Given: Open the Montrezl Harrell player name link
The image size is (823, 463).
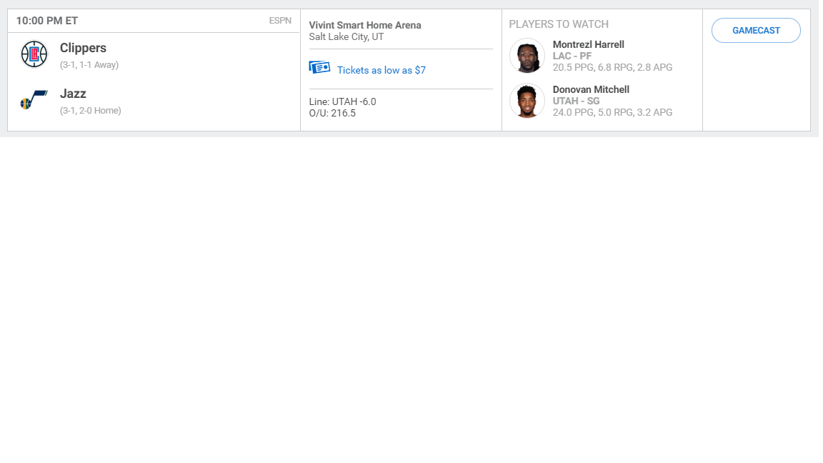Looking at the screenshot, I should 589,44.
